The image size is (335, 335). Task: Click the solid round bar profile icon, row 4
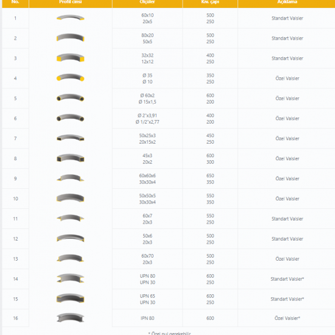pyautogui.click(x=70, y=77)
